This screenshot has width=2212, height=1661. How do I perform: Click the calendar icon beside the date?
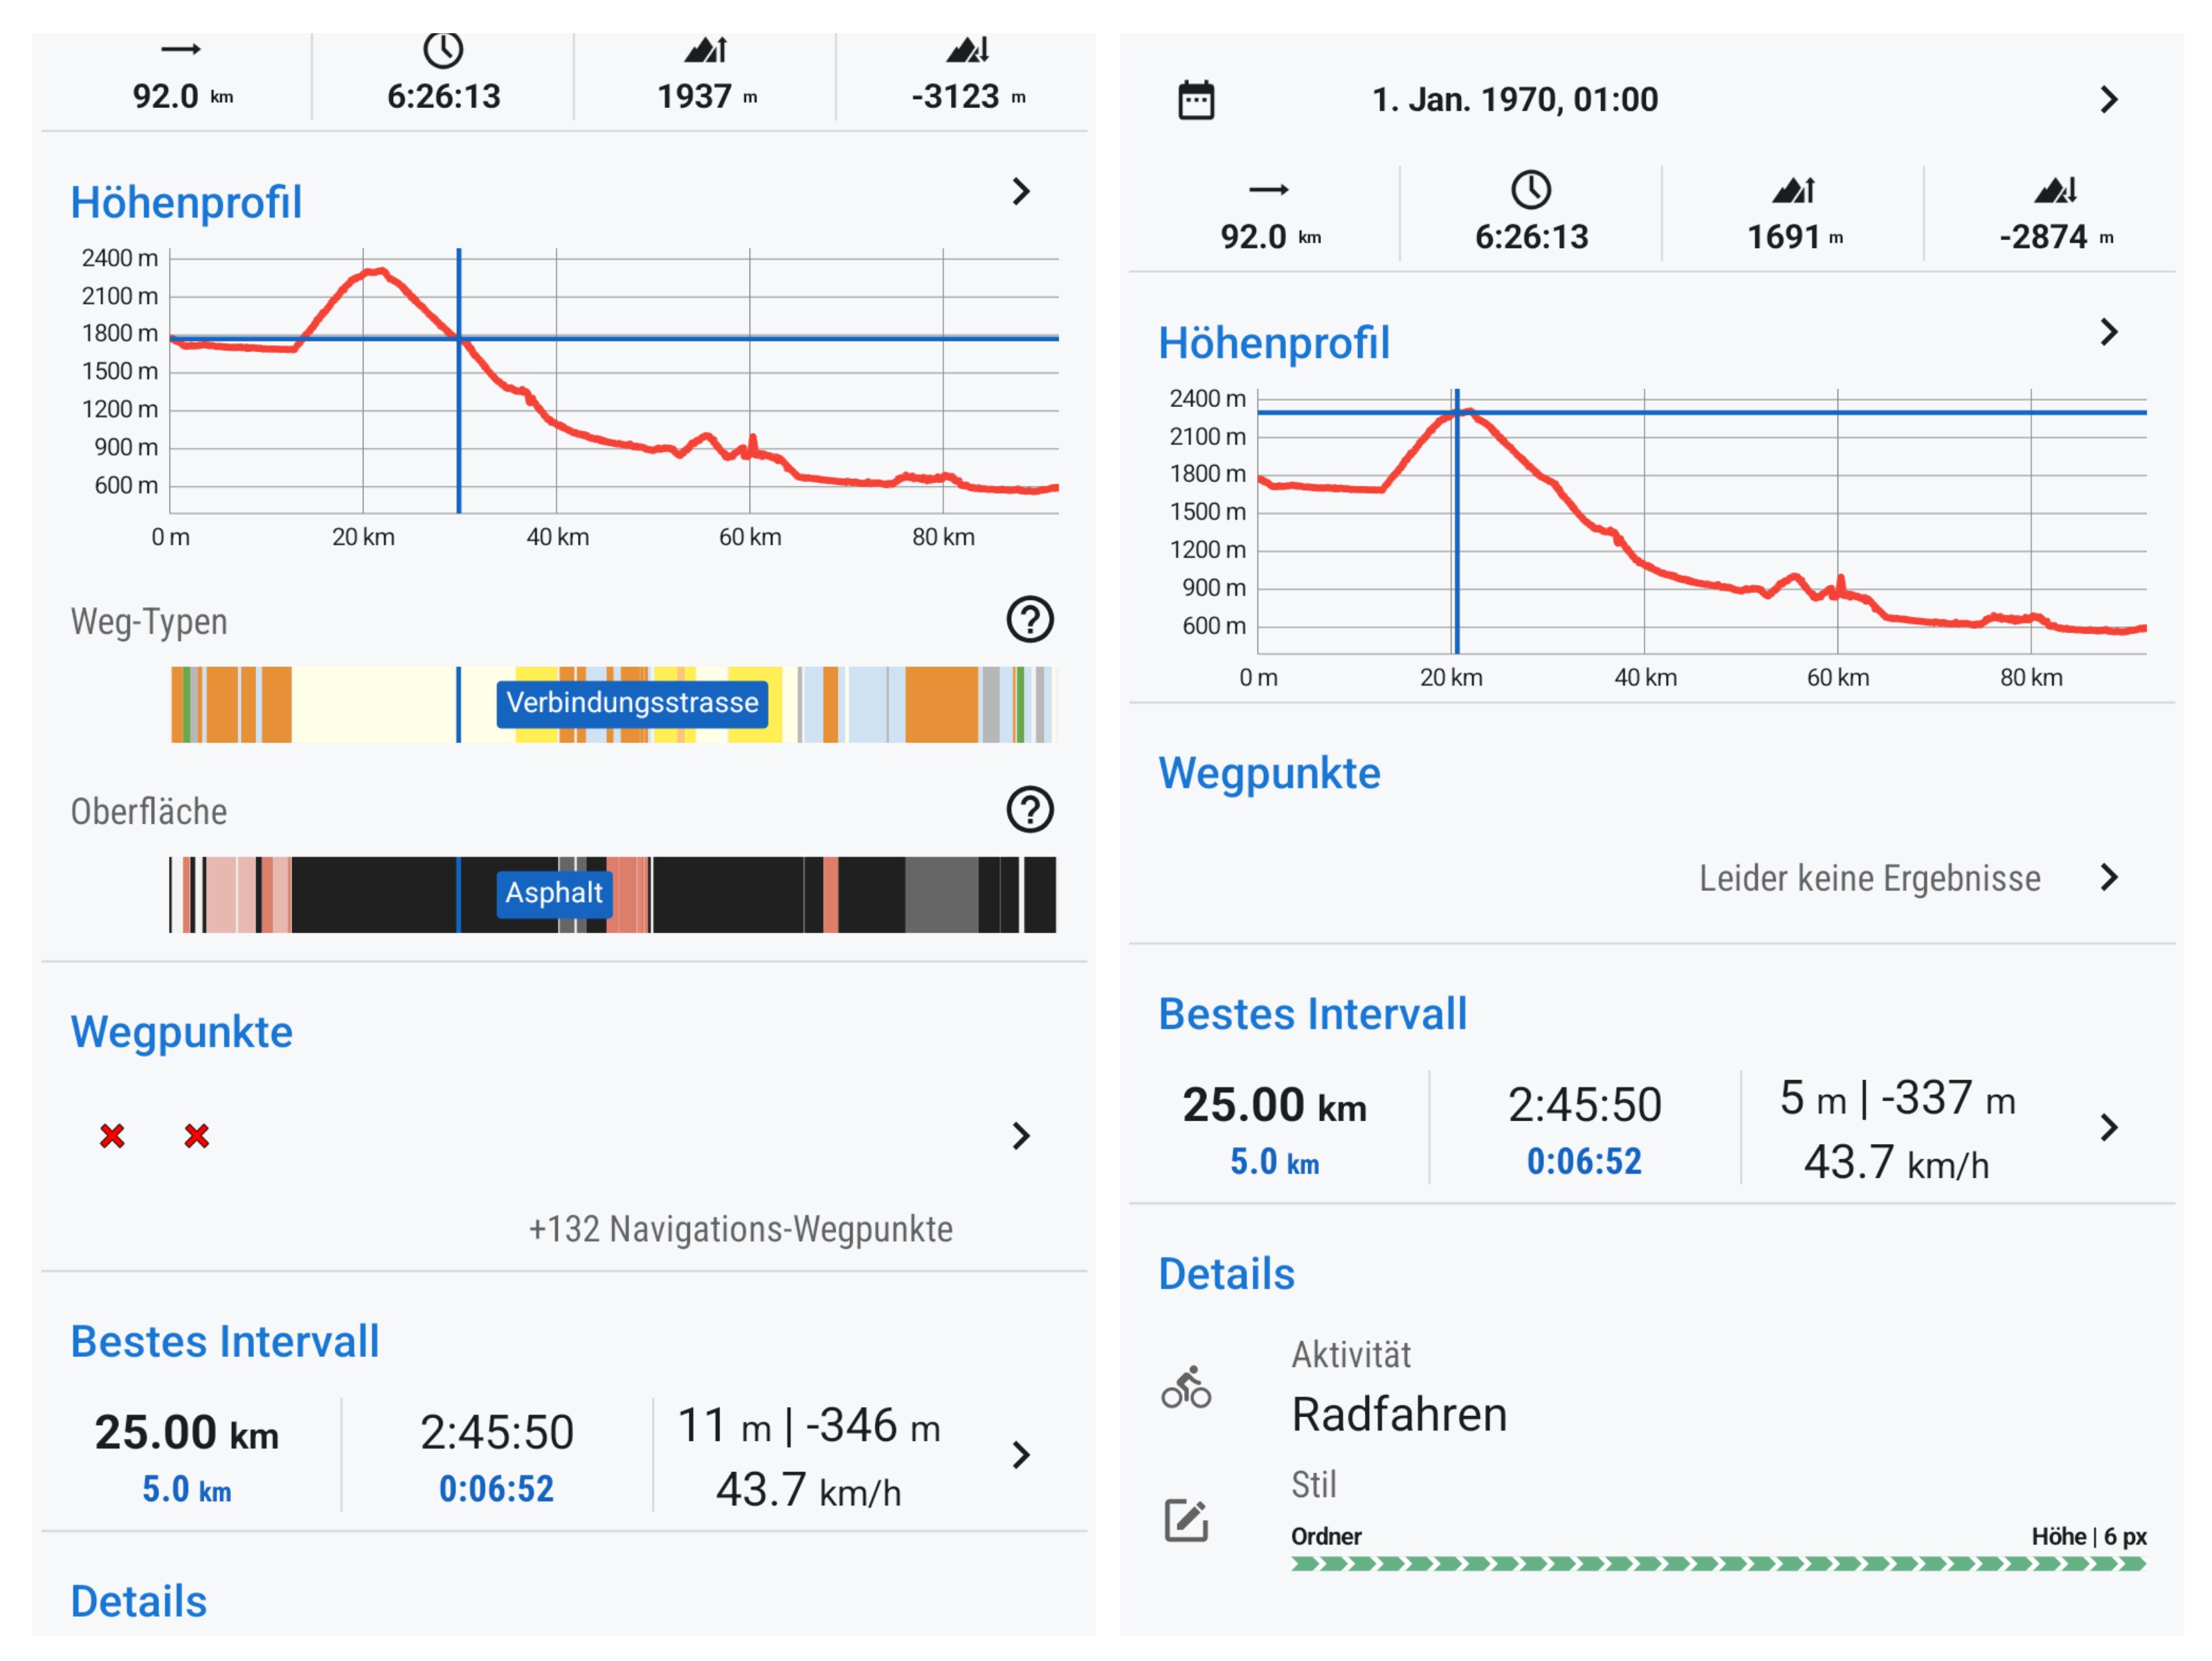(1195, 100)
